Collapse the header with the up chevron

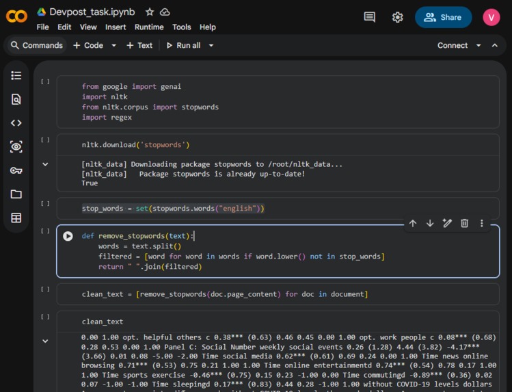coord(495,45)
